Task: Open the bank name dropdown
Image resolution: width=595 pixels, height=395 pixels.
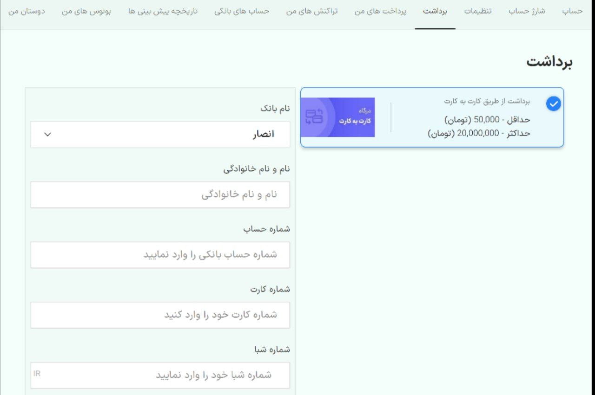Action: click(160, 135)
